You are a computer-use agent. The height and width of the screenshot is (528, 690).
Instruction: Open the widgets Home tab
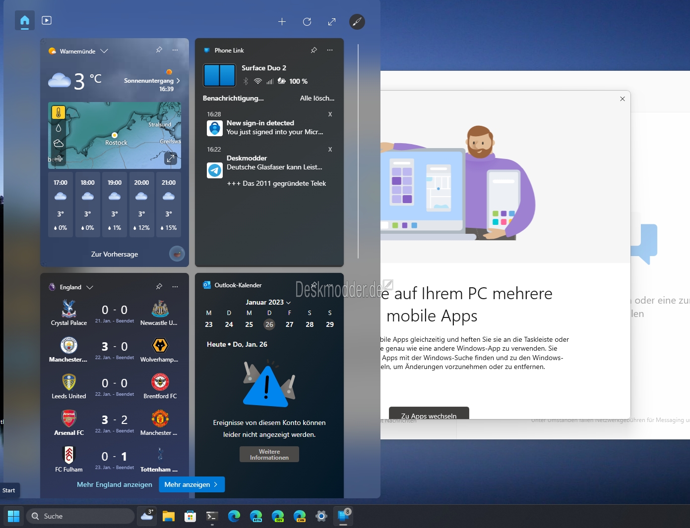point(25,20)
